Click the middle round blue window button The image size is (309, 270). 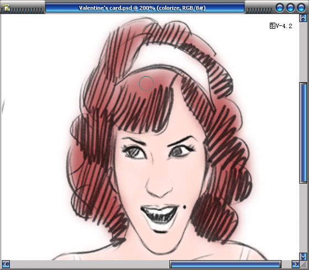290,8
